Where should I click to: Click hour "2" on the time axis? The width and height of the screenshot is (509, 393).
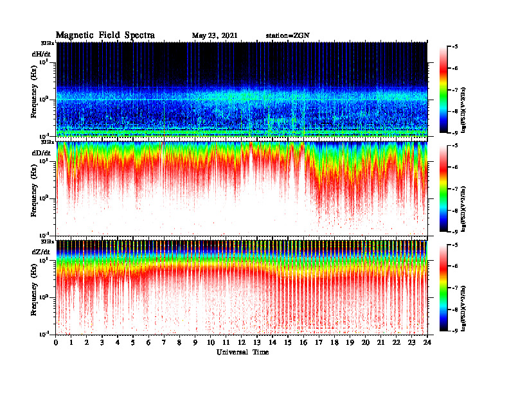(87, 343)
